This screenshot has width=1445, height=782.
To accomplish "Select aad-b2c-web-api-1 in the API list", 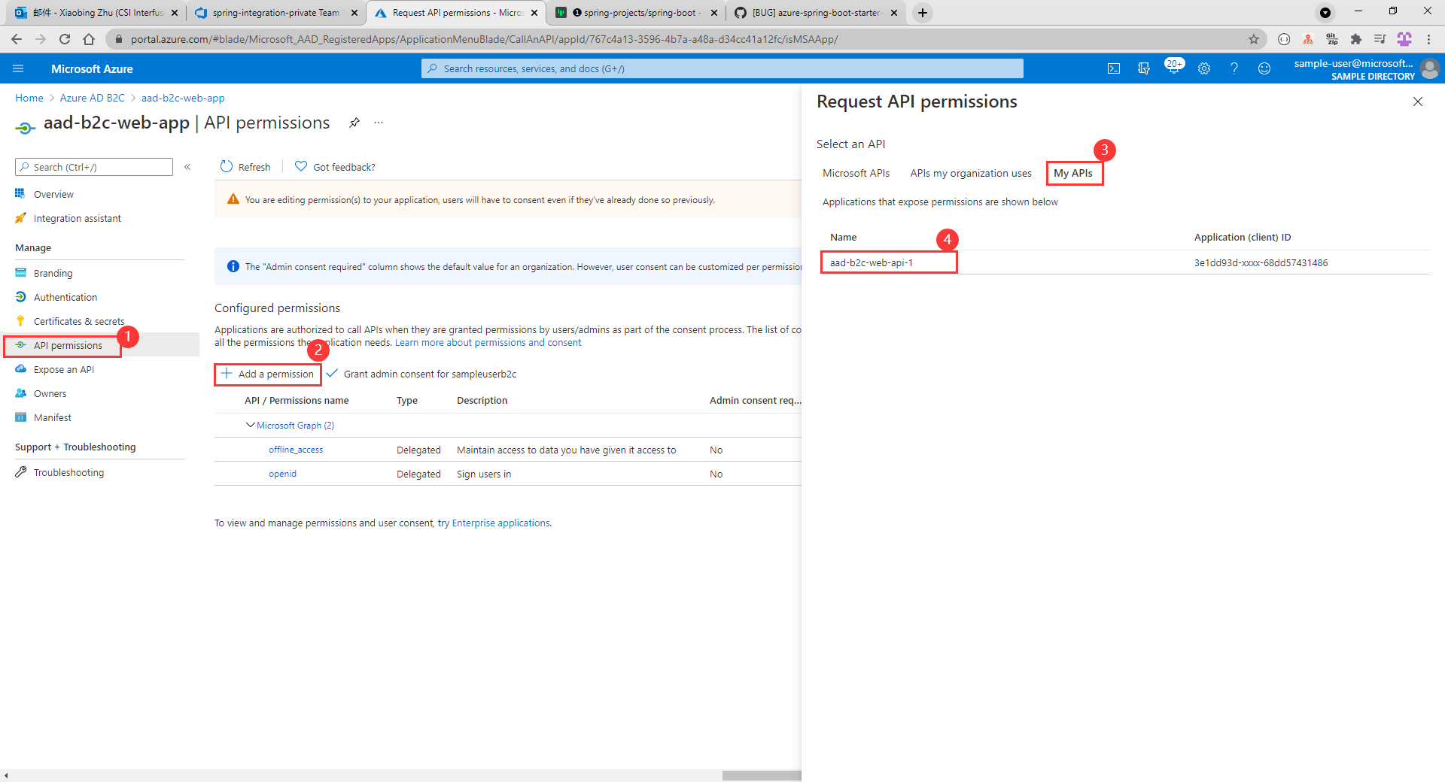I will click(872, 262).
